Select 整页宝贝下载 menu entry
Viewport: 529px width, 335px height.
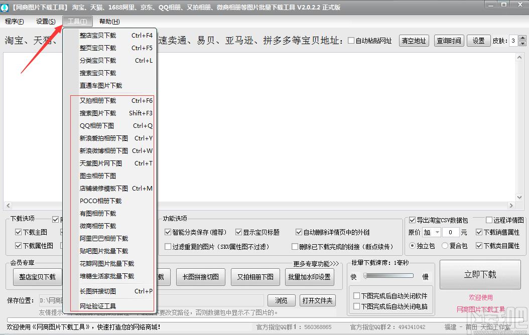point(110,48)
